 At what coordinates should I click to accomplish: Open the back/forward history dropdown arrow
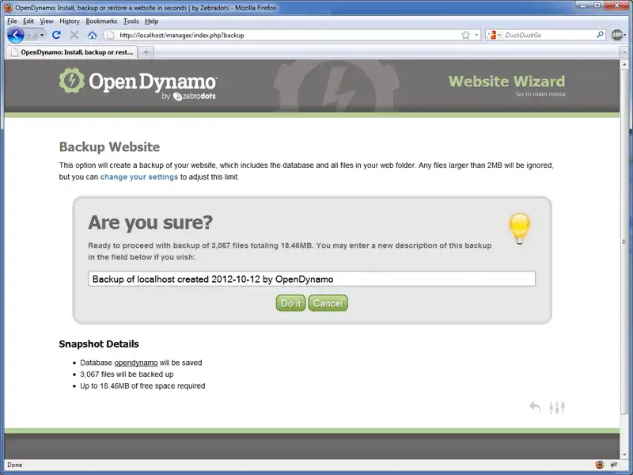(42, 35)
